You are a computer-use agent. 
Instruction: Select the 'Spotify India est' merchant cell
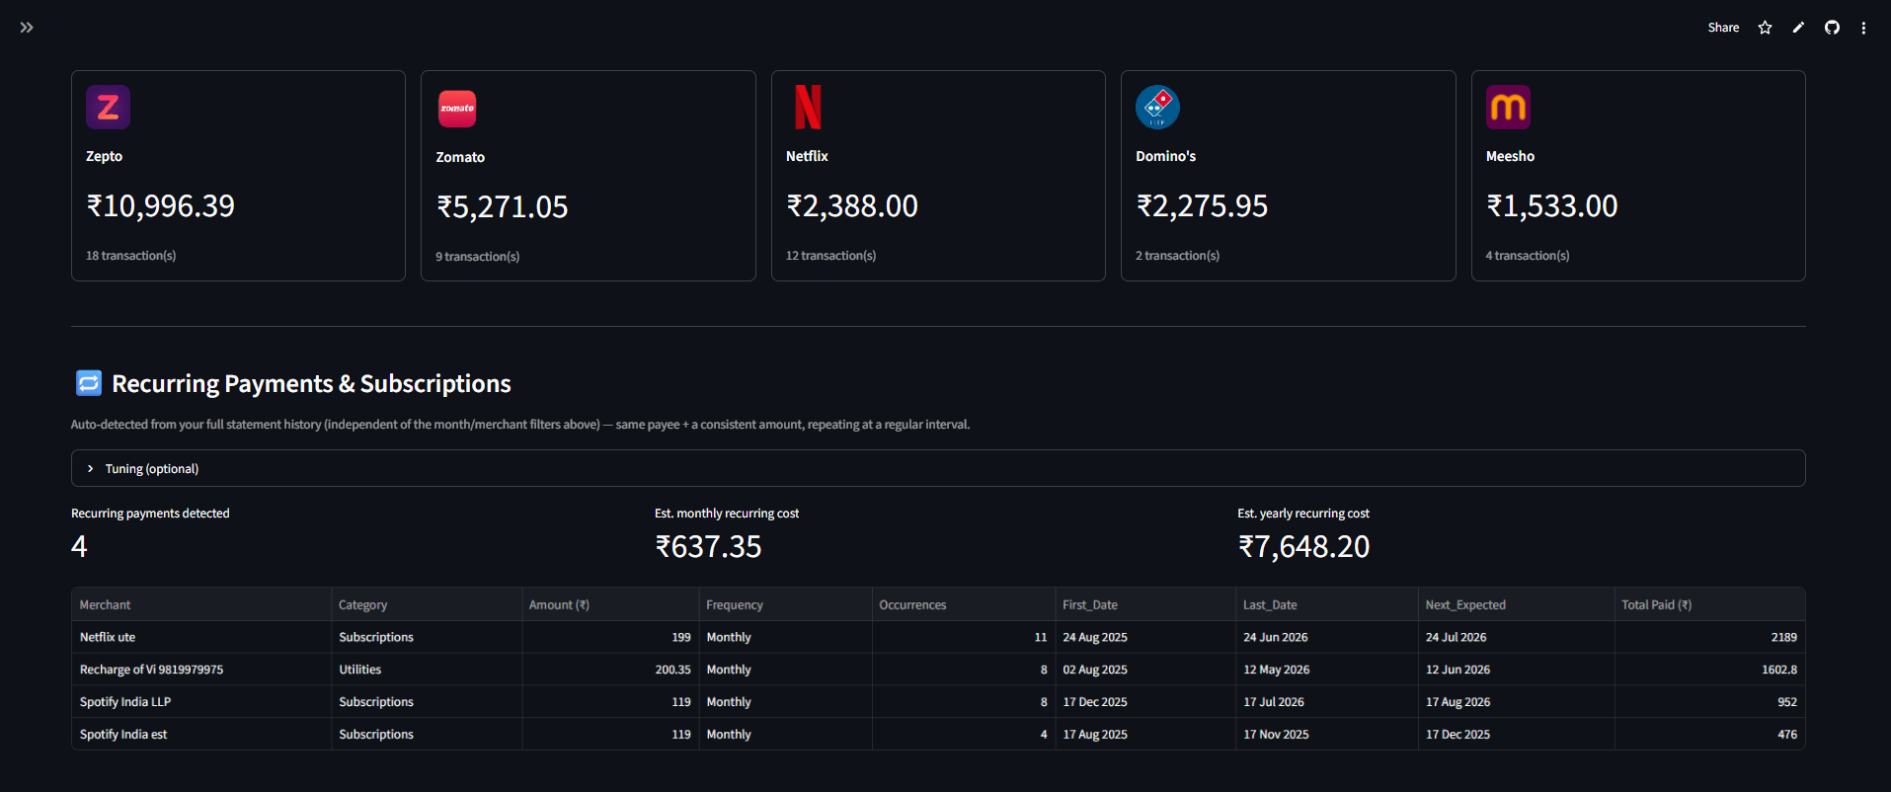coord(201,734)
